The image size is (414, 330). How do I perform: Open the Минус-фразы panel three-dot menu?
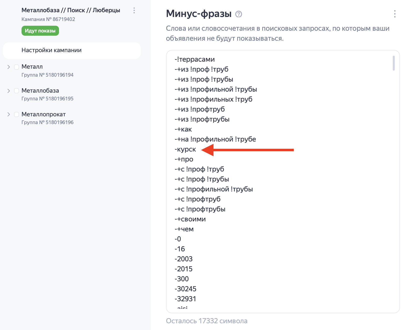[395, 14]
